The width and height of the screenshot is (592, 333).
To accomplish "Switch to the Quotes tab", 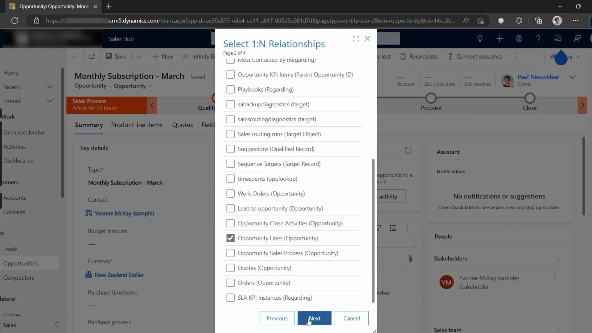I will [x=183, y=125].
